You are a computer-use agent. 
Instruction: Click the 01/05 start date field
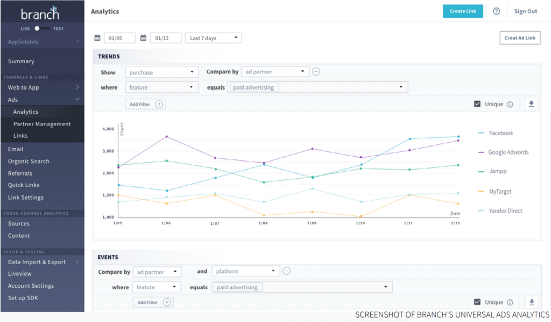tap(119, 38)
